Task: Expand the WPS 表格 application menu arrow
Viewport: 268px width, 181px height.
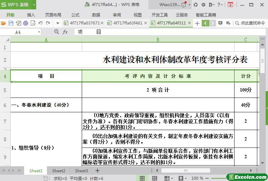Action: (x=34, y=5)
